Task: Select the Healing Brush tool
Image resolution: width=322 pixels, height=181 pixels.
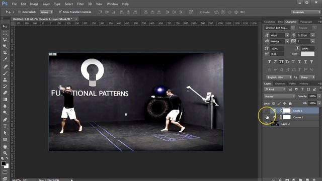Action: [x=5, y=66]
